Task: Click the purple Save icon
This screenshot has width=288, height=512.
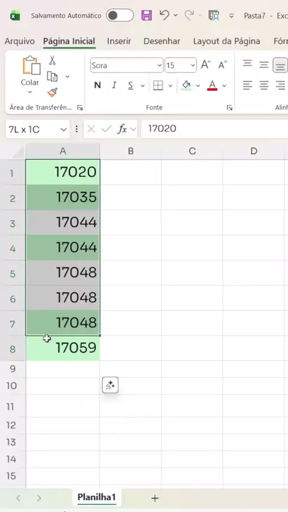Action: 146,16
